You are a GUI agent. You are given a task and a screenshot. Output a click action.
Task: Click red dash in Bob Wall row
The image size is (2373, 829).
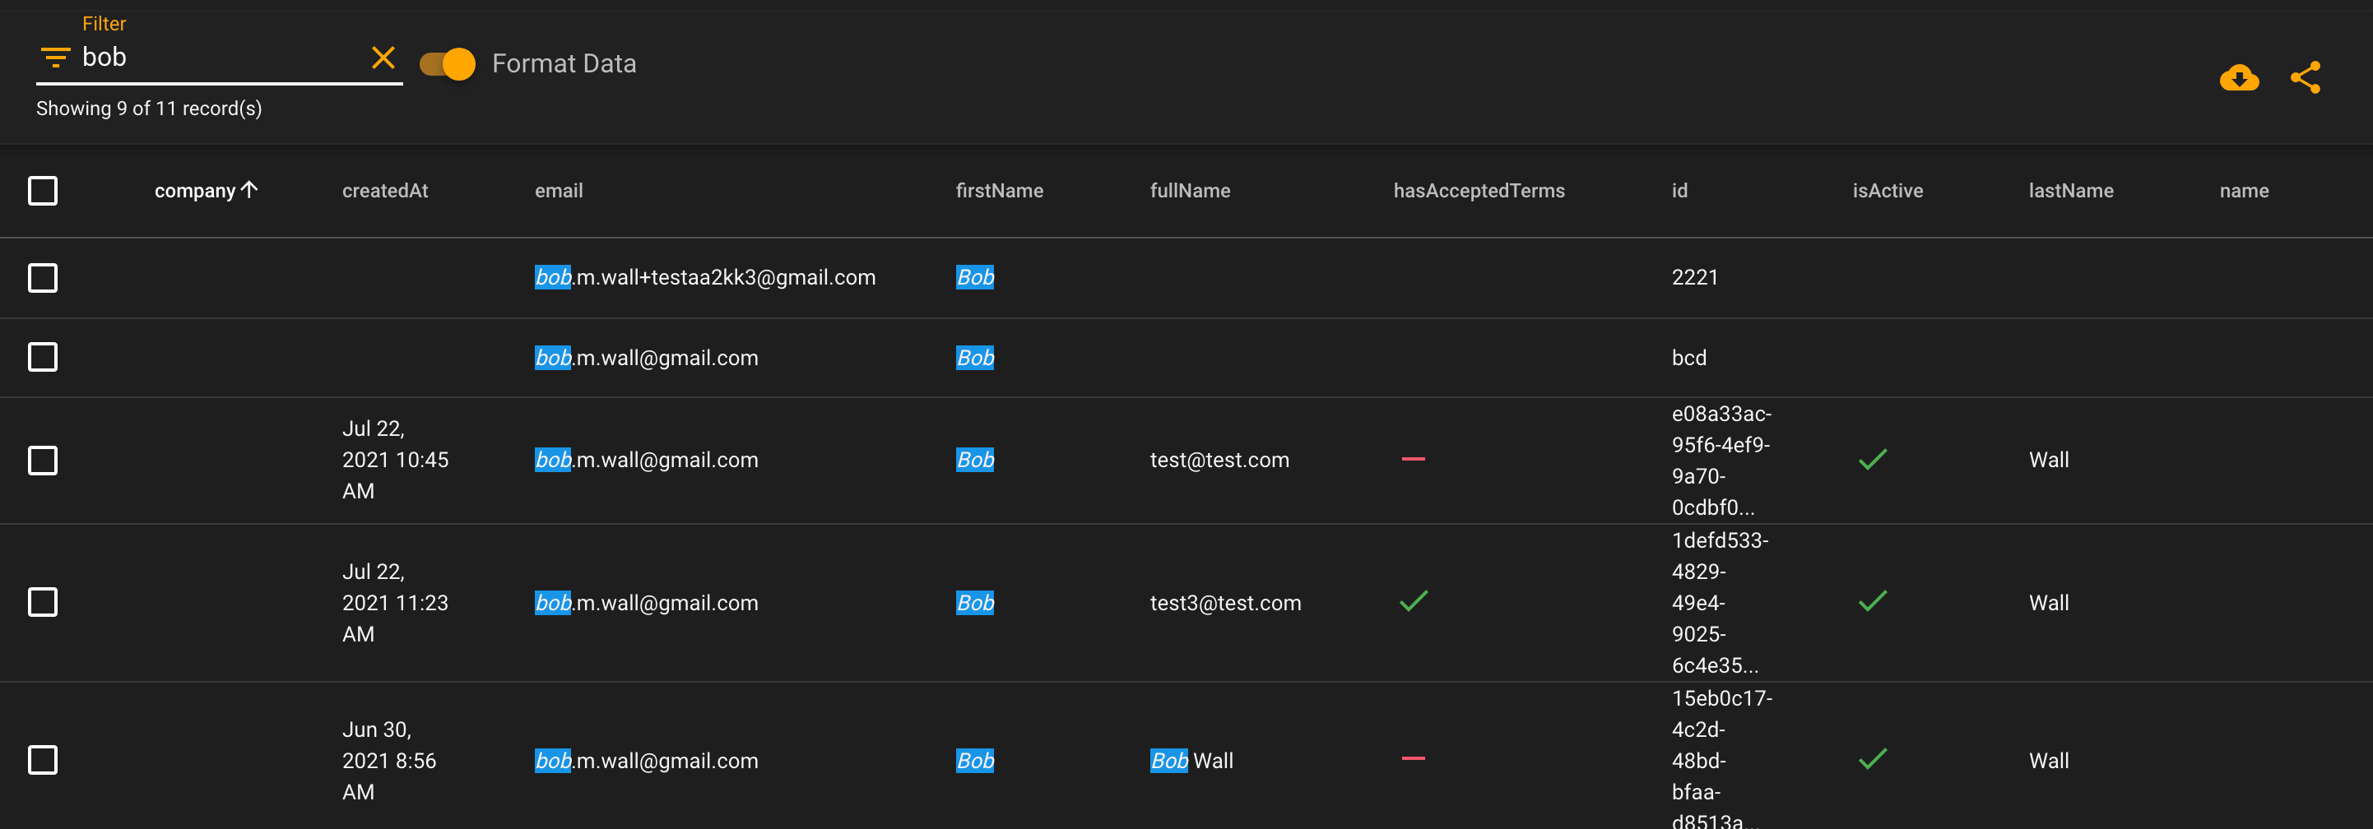[1413, 759]
